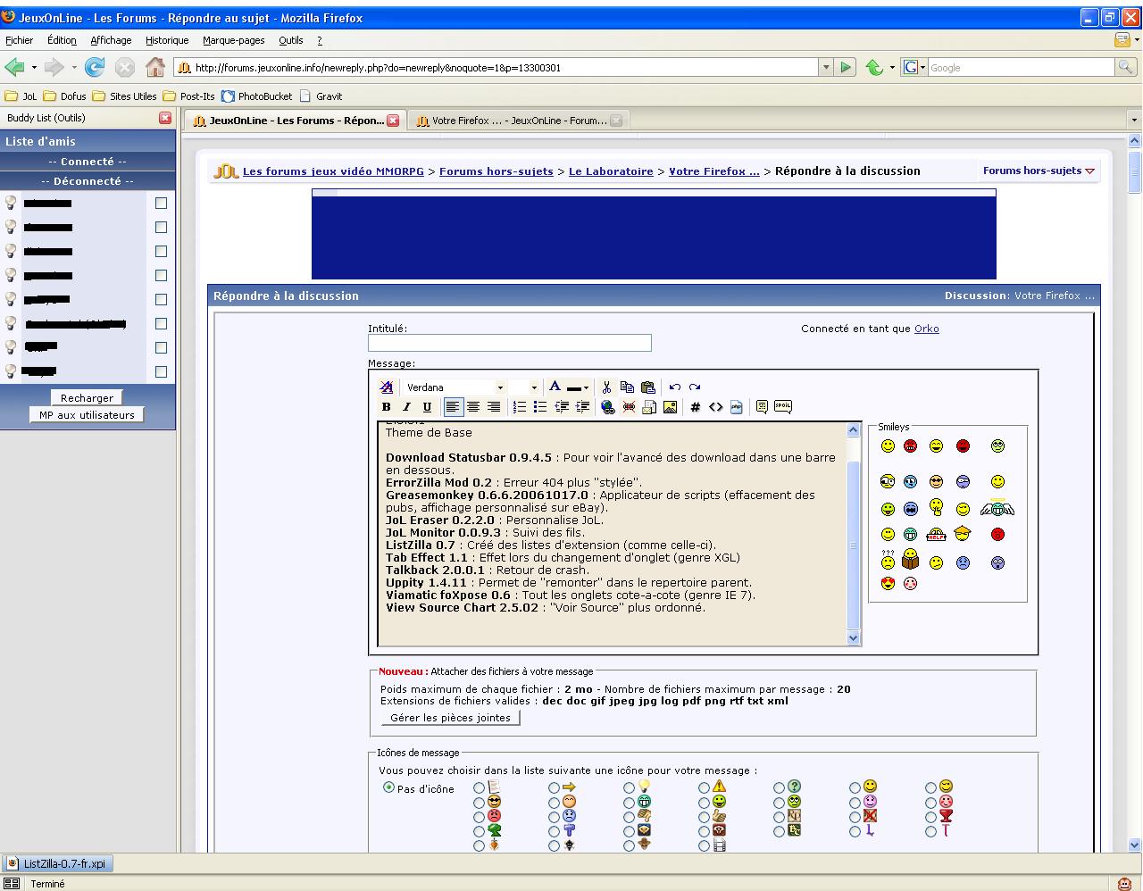Screen dimensions: 1143x891
Task: Toggle italic formatting in editor
Action: [407, 407]
